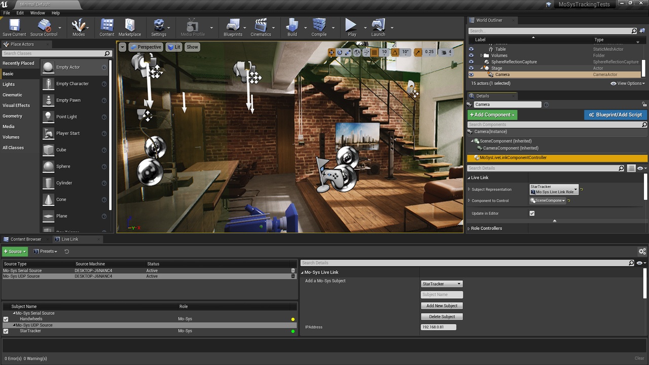Open the scale snap 0.25 dropdown
Viewport: 649px width, 365px height.
click(x=429, y=52)
